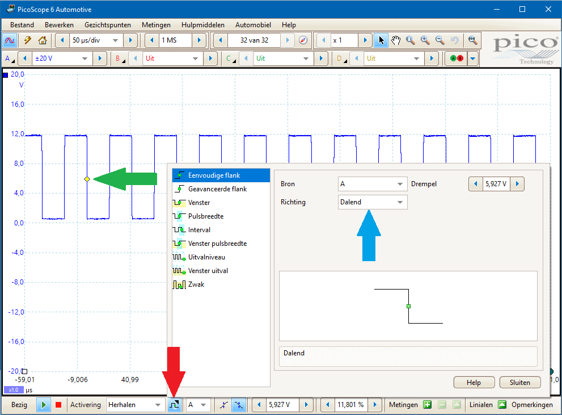Start capture with green play button
The height and width of the screenshot is (415, 562).
(43, 405)
